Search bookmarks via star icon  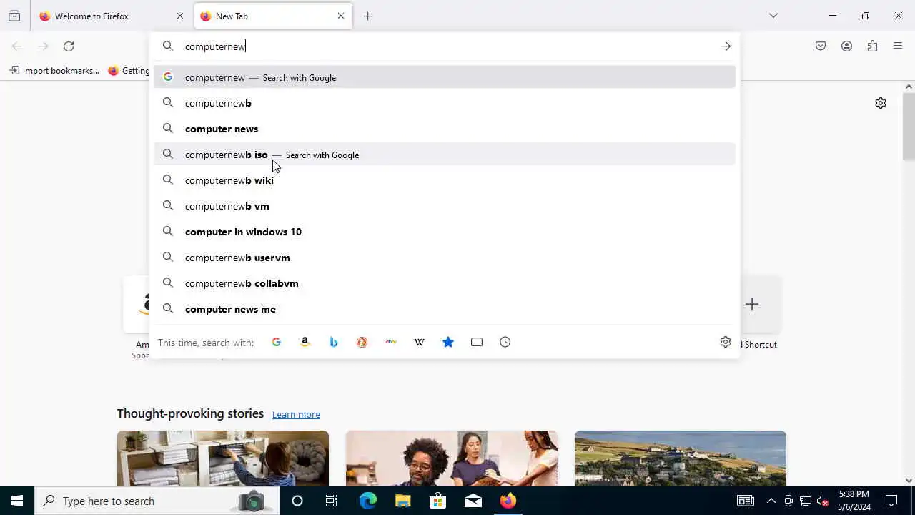(x=448, y=342)
